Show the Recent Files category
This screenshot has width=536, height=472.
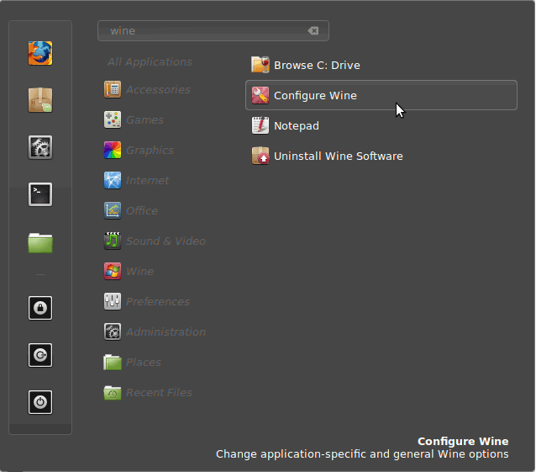(158, 392)
